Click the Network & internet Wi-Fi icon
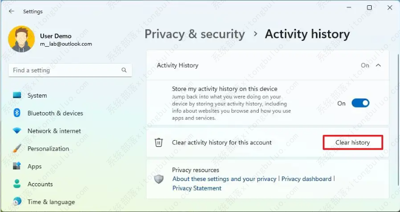This screenshot has width=400, height=212. coord(17,131)
